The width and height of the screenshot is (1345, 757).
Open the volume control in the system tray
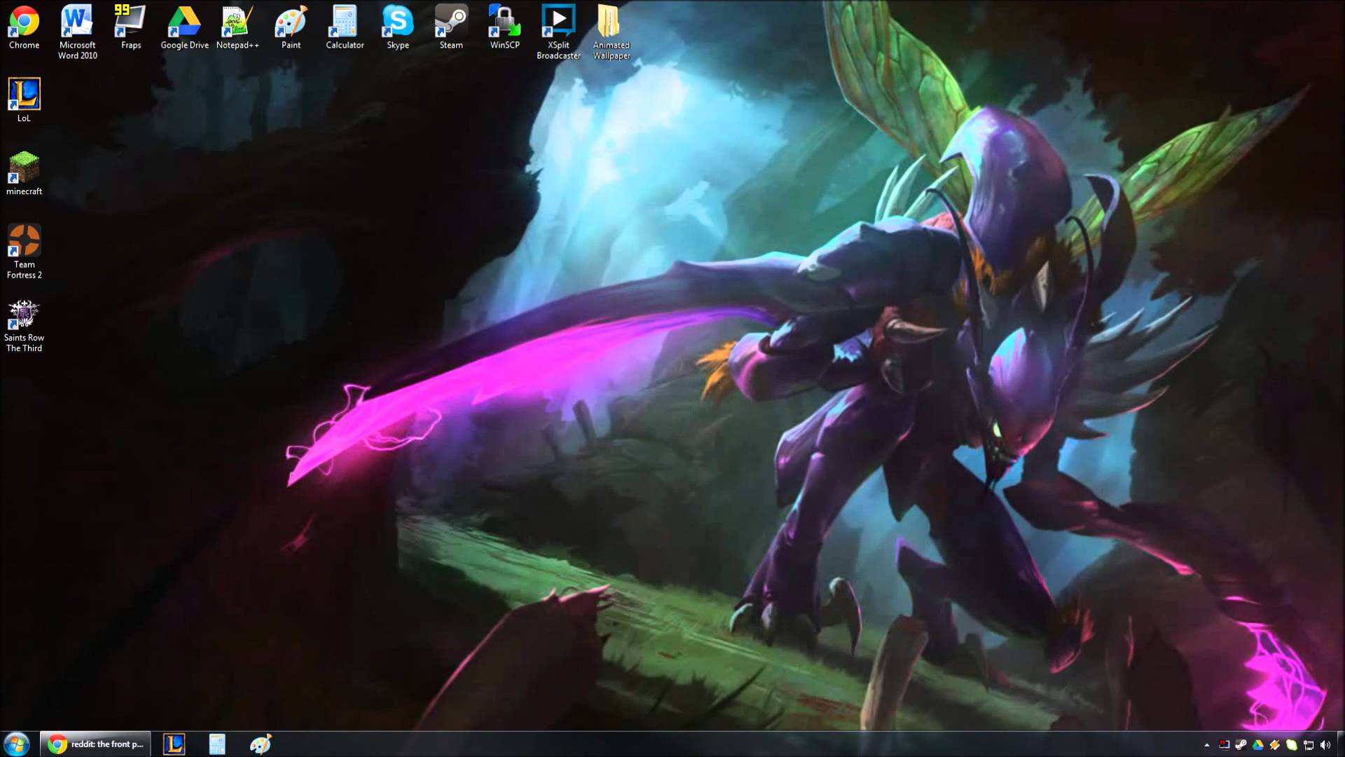click(x=1326, y=744)
